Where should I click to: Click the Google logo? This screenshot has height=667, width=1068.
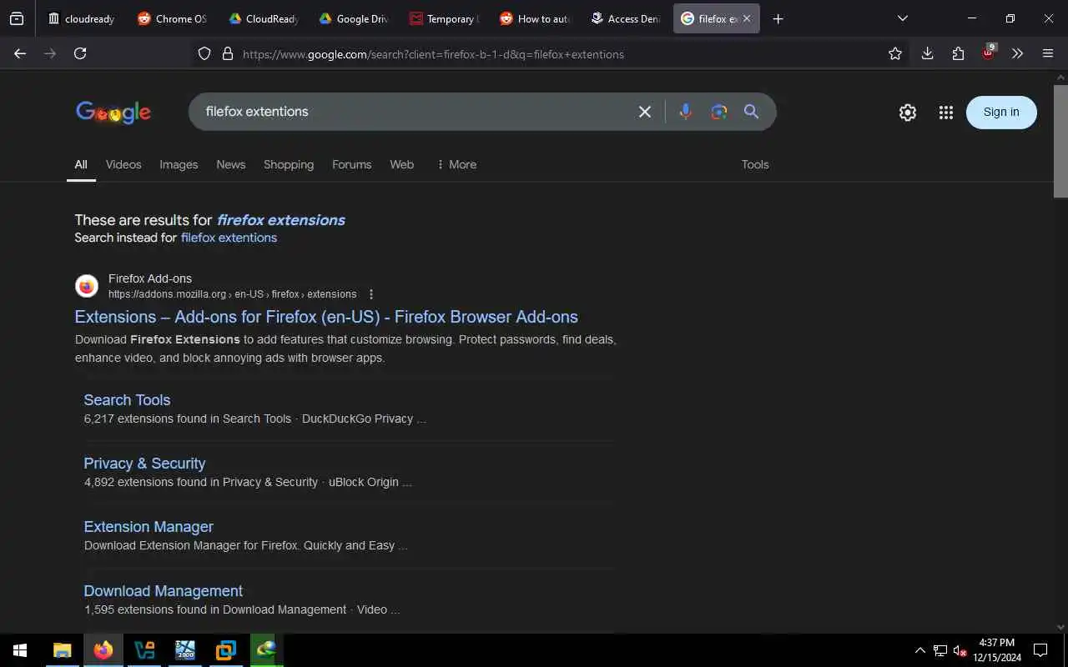[x=113, y=113]
